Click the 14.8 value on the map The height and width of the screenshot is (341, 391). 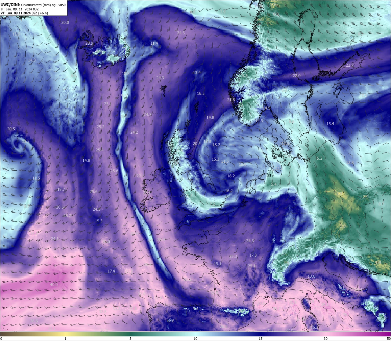pos(86,161)
